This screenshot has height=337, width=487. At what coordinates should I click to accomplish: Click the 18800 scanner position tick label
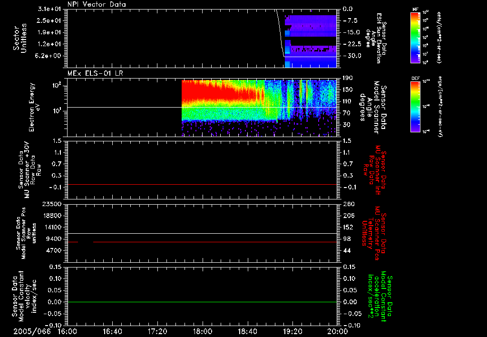(x=52, y=216)
